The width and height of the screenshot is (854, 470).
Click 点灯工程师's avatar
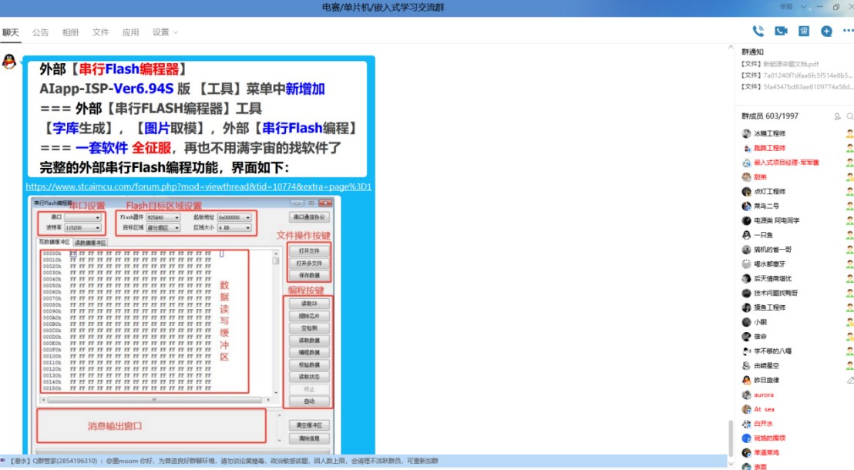[x=747, y=192]
